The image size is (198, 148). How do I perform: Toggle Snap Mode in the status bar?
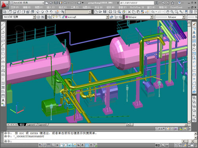pyautogui.click(x=44, y=145)
